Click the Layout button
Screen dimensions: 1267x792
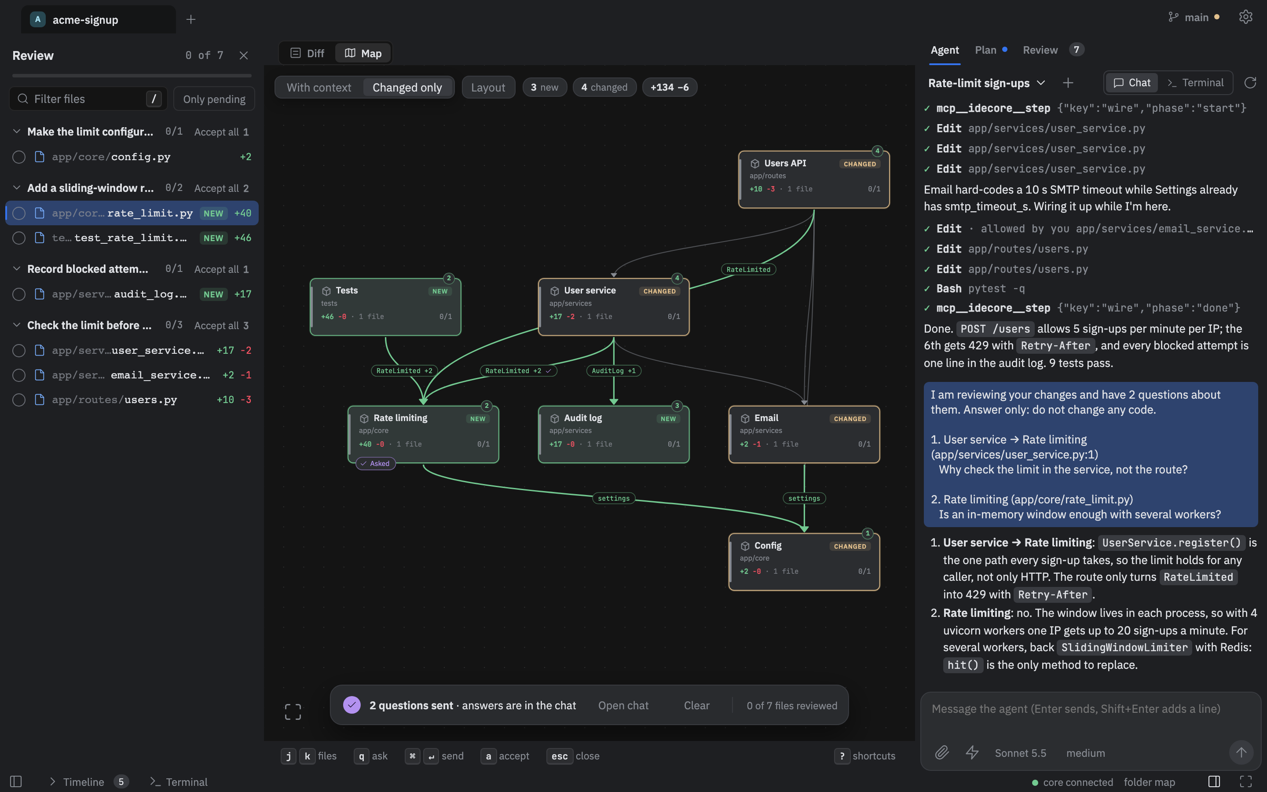488,88
